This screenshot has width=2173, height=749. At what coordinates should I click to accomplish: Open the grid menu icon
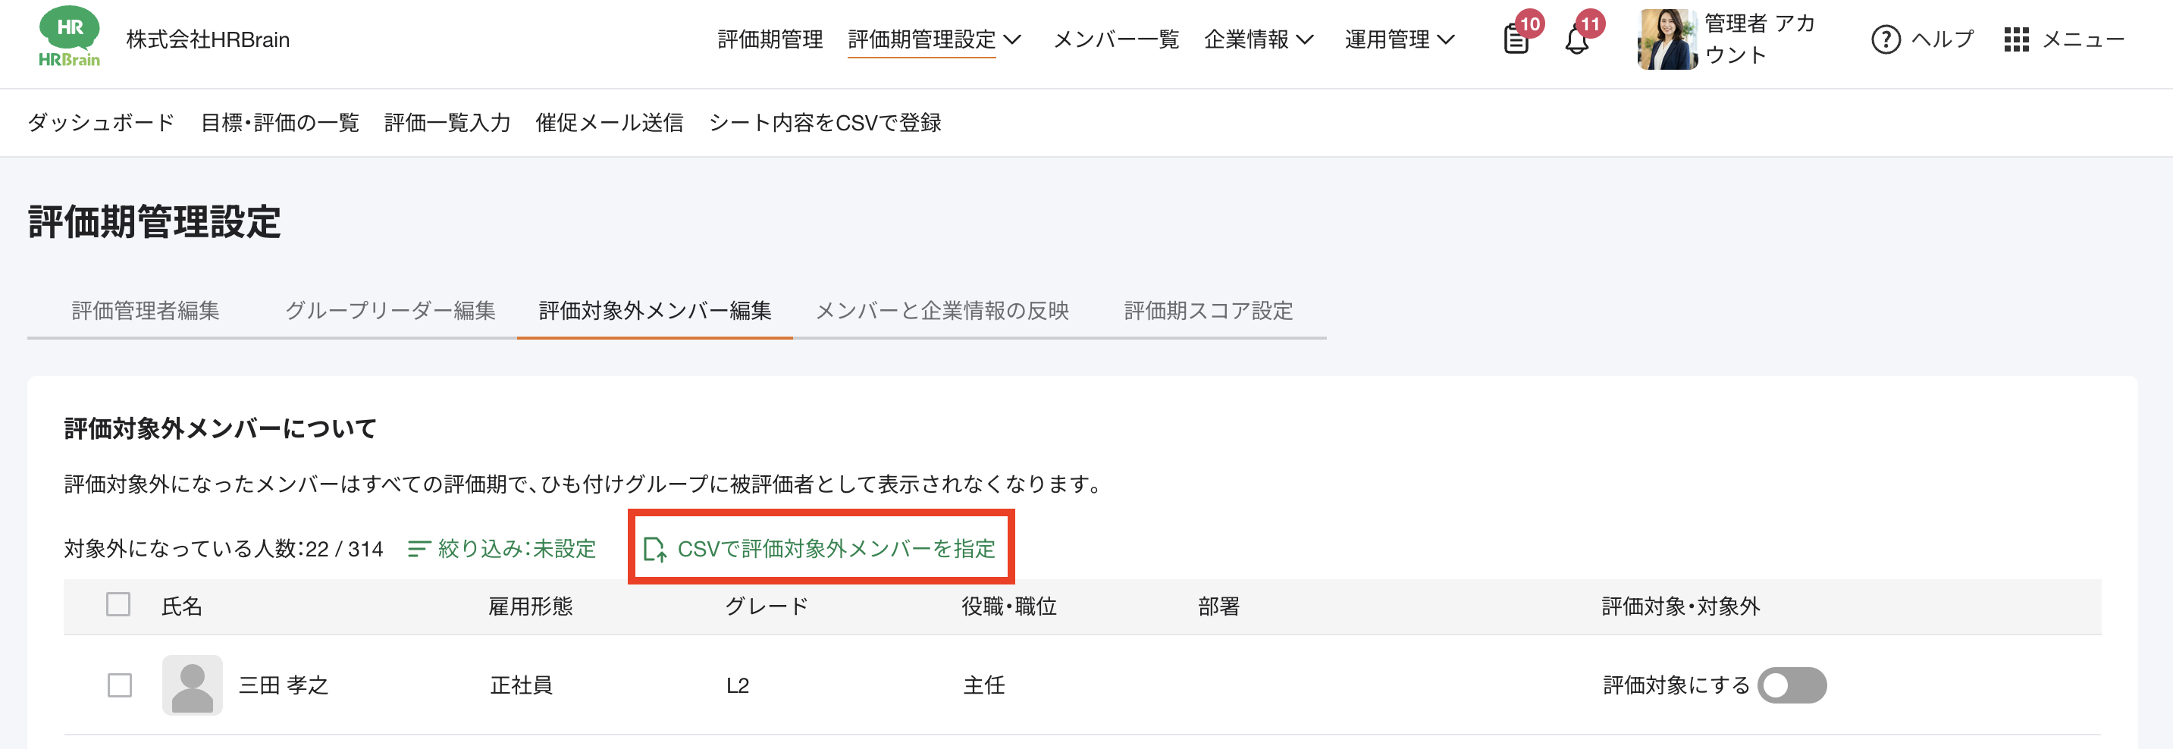(x=2016, y=39)
